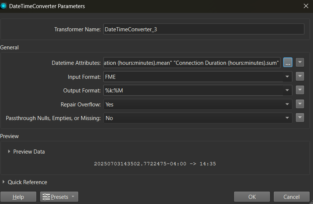Click the Transformer Name input field
The image size is (313, 204).
[204, 29]
